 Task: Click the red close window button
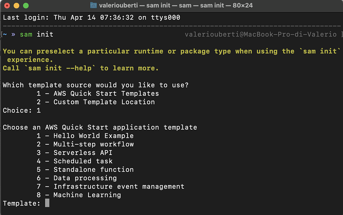click(7, 6)
